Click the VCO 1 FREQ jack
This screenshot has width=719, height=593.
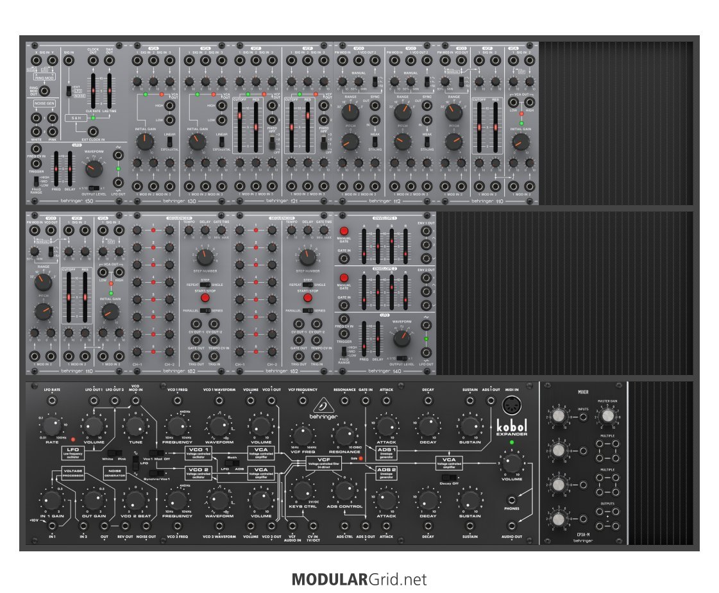[x=178, y=401]
